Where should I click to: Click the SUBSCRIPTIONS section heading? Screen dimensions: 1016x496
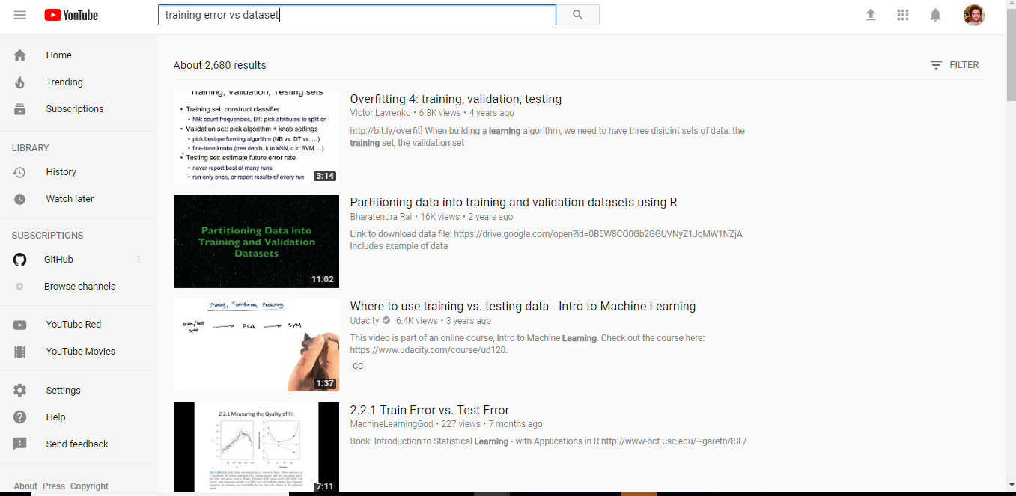pyautogui.click(x=48, y=236)
